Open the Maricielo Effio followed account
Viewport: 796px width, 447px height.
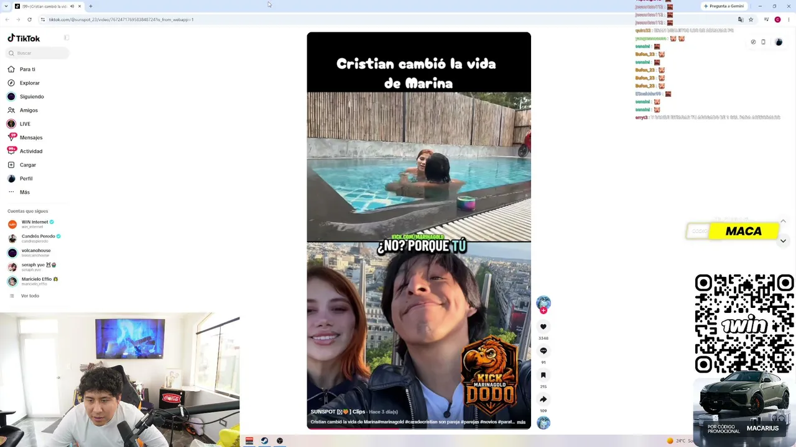coord(37,281)
